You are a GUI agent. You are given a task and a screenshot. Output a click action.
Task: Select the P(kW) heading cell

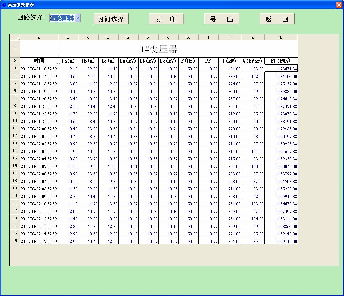(230, 61)
